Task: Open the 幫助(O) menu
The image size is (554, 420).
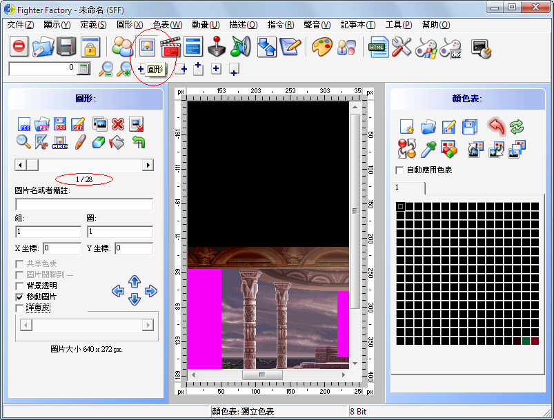Action: 436,25
